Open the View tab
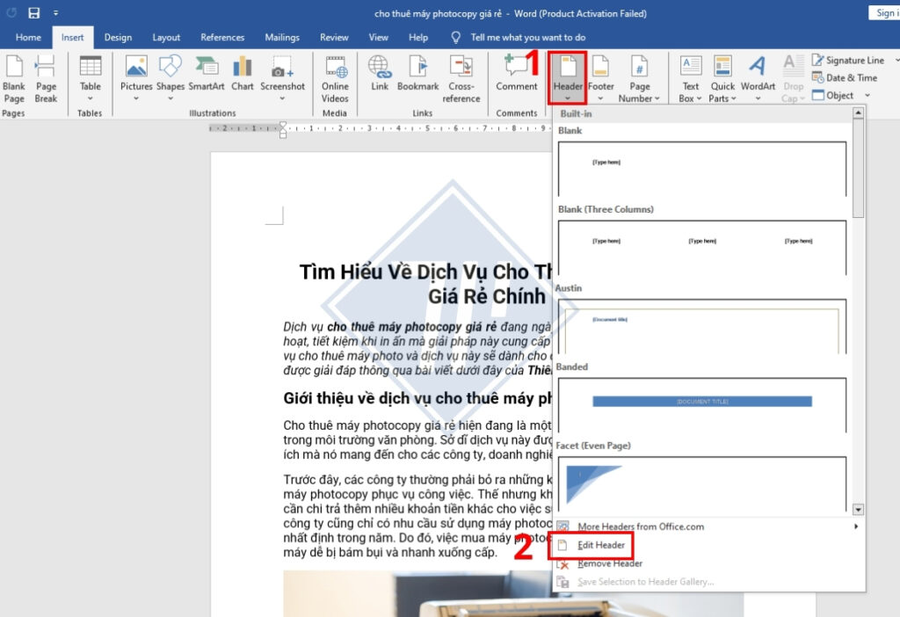Image resolution: width=900 pixels, height=617 pixels. (x=378, y=37)
